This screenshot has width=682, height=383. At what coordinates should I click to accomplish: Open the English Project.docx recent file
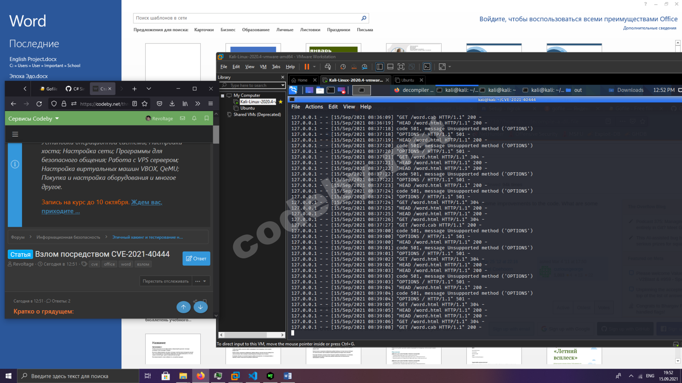[33, 59]
